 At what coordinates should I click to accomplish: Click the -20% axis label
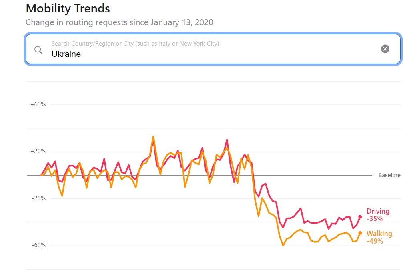38,198
